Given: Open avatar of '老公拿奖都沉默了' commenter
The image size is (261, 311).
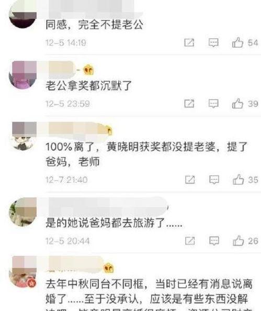Looking at the screenshot, I should click(x=23, y=75).
